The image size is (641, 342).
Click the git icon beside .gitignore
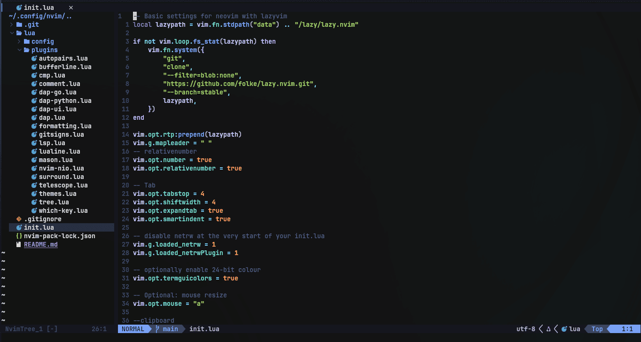(19, 219)
